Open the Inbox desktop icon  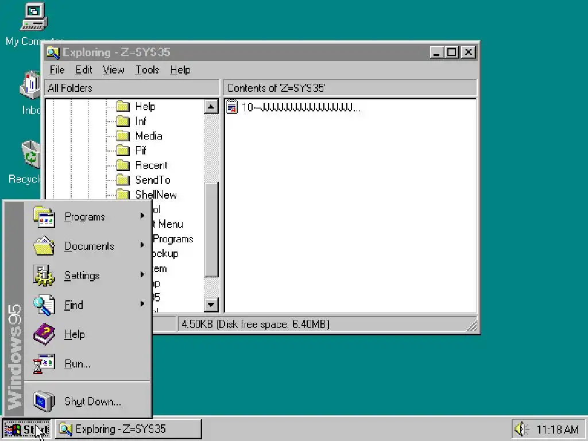click(x=31, y=85)
